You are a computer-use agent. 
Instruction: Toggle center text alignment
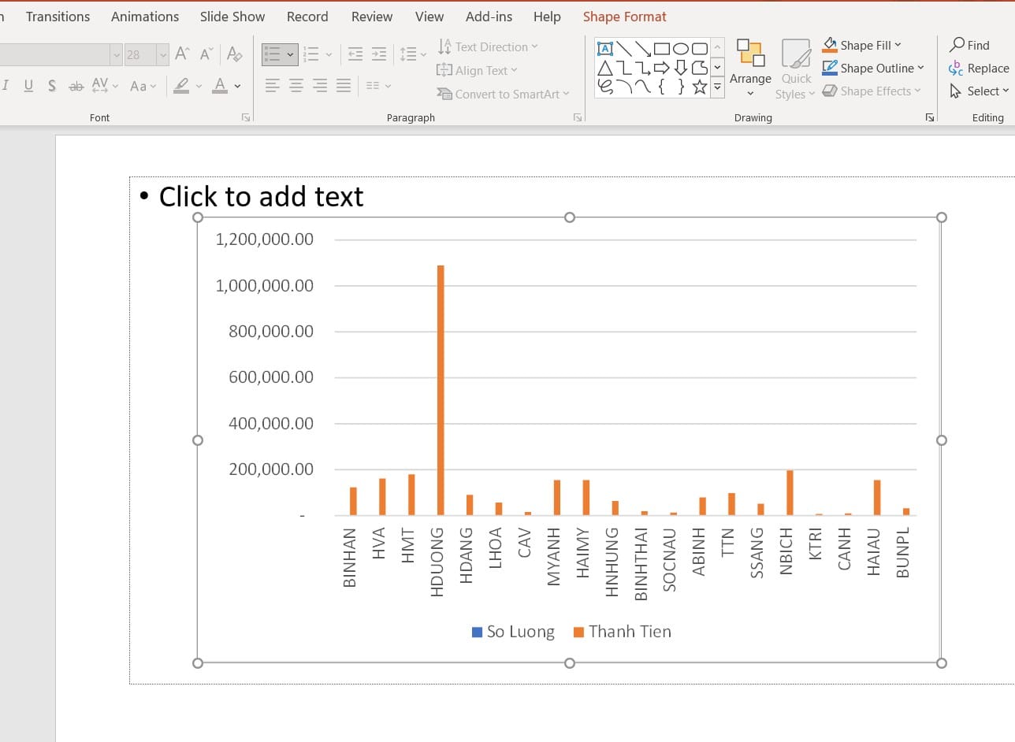click(x=296, y=85)
